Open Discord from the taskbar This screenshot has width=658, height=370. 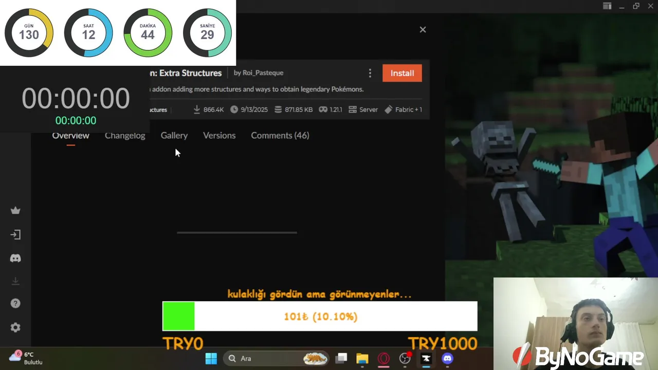pos(448,359)
